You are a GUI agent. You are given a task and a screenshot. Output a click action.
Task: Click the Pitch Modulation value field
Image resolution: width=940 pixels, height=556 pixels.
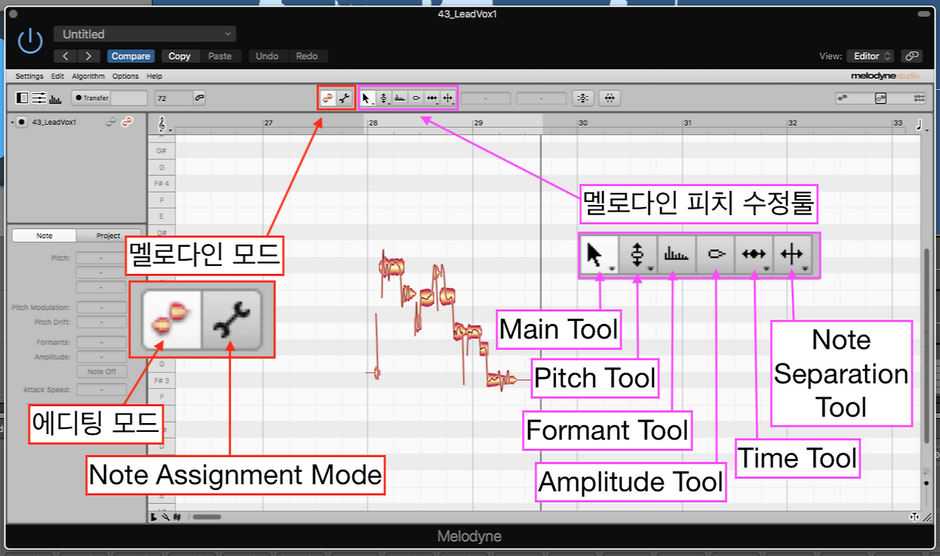coord(101,308)
